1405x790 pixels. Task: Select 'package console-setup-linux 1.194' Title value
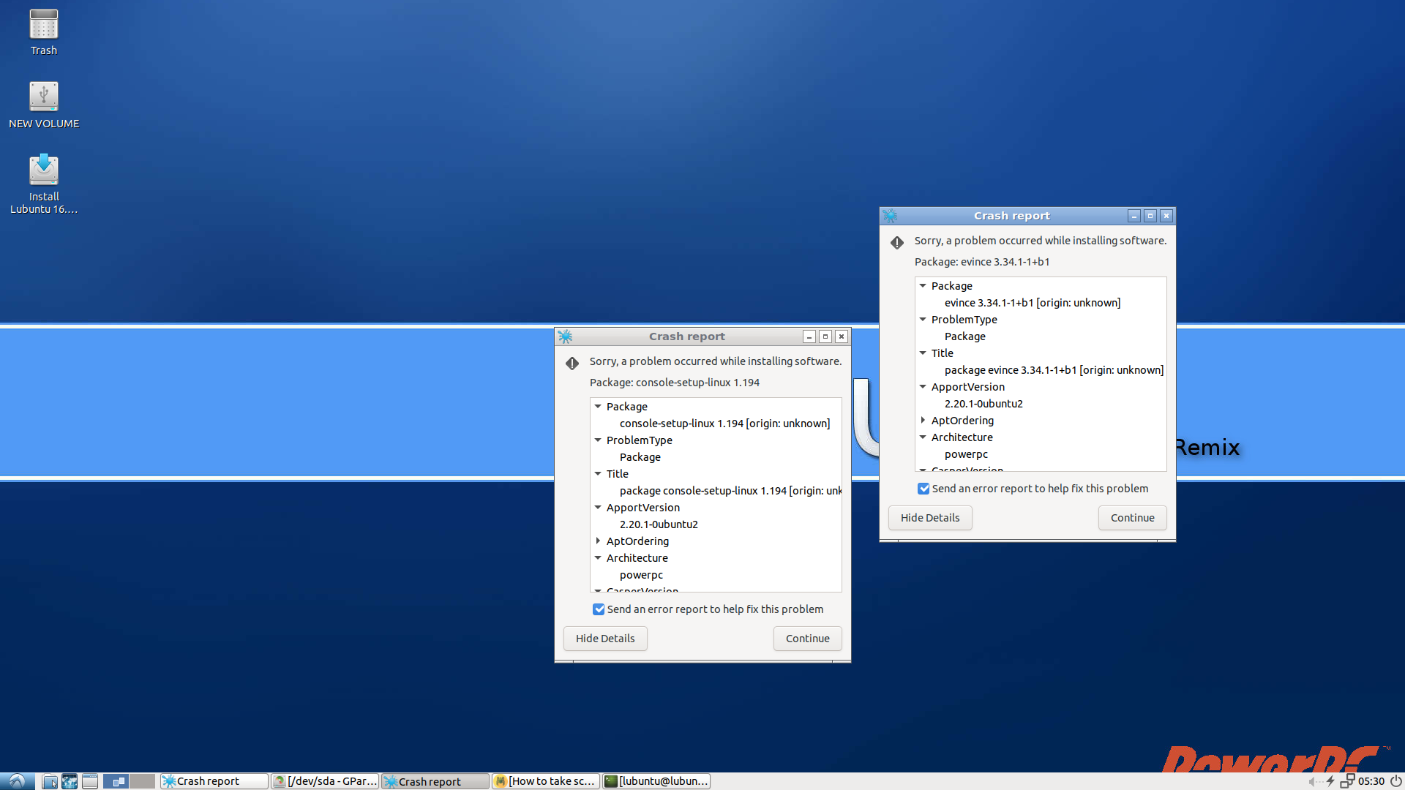(730, 491)
